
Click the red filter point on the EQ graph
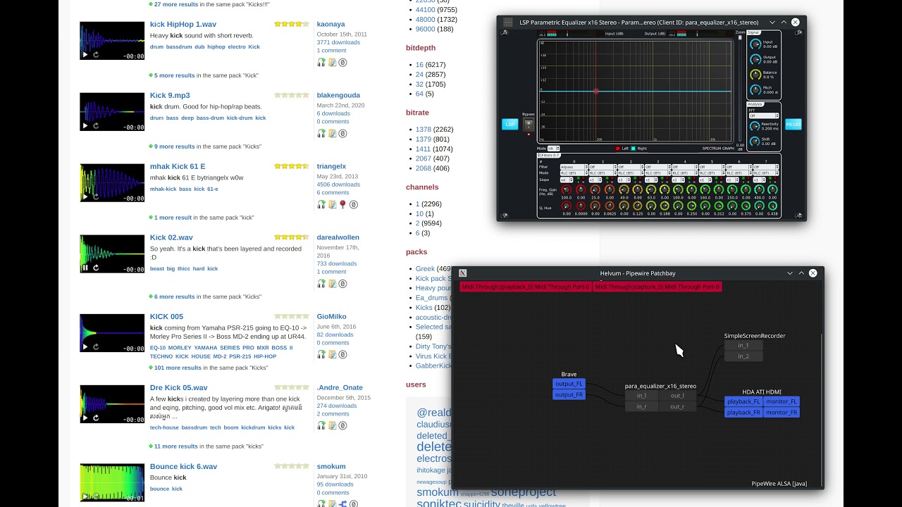point(596,91)
